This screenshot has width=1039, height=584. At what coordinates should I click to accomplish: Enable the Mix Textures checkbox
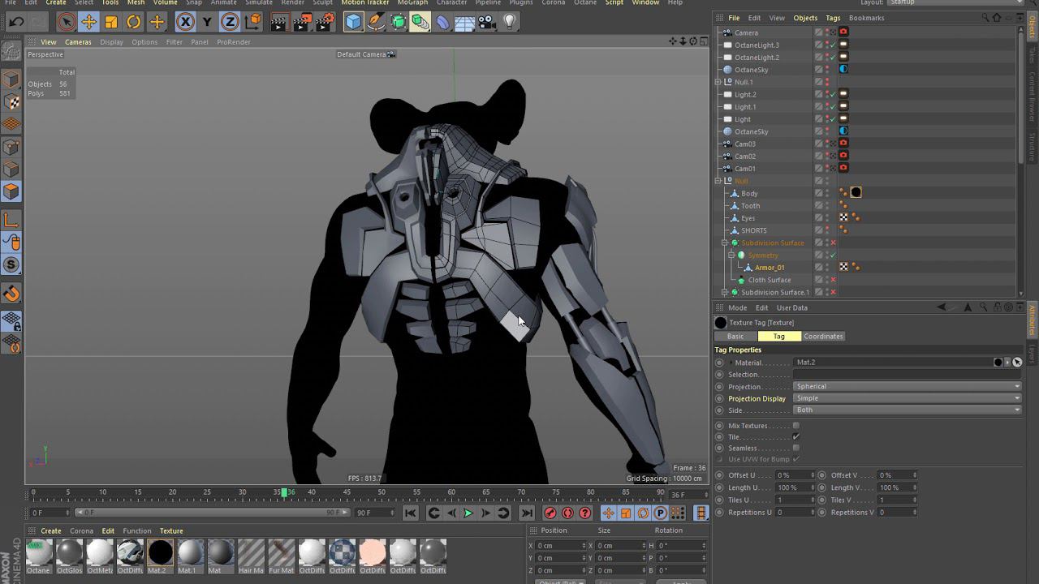point(796,426)
